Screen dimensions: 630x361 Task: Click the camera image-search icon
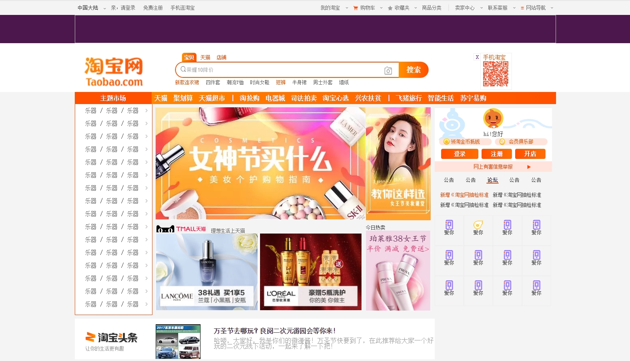point(388,71)
